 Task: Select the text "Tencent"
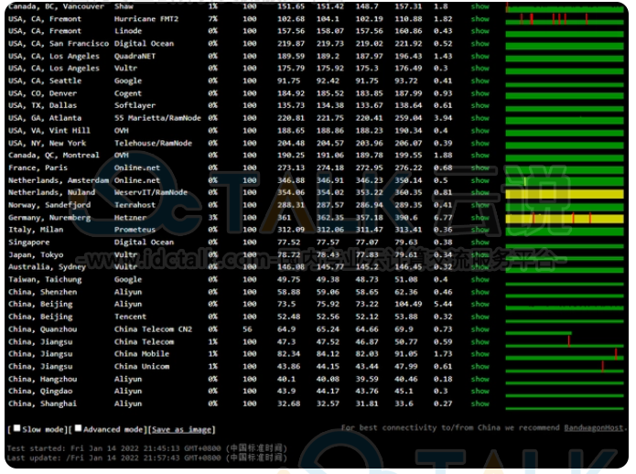[x=130, y=318]
